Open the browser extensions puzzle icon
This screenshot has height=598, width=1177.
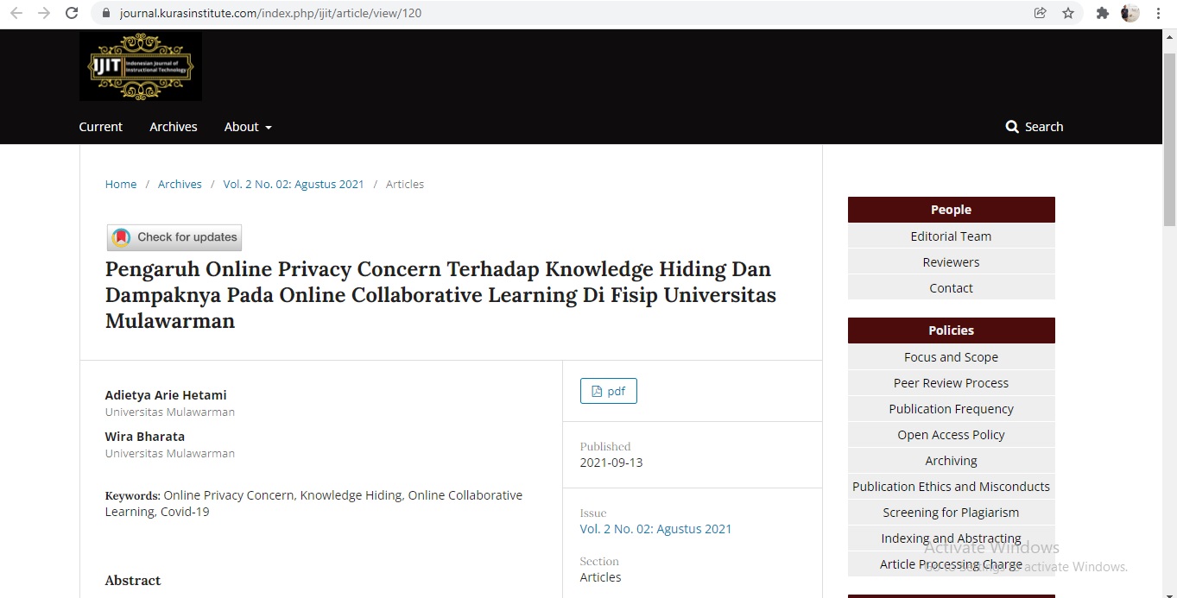point(1102,13)
